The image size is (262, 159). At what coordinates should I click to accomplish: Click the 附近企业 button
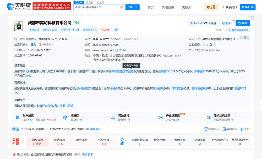pyautogui.click(x=167, y=56)
